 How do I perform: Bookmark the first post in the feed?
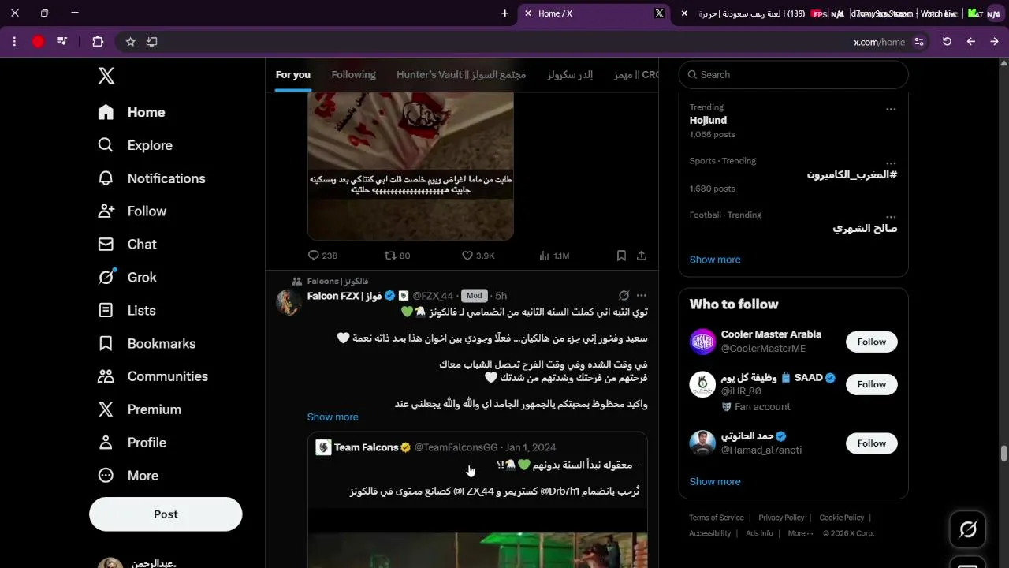[x=621, y=256]
